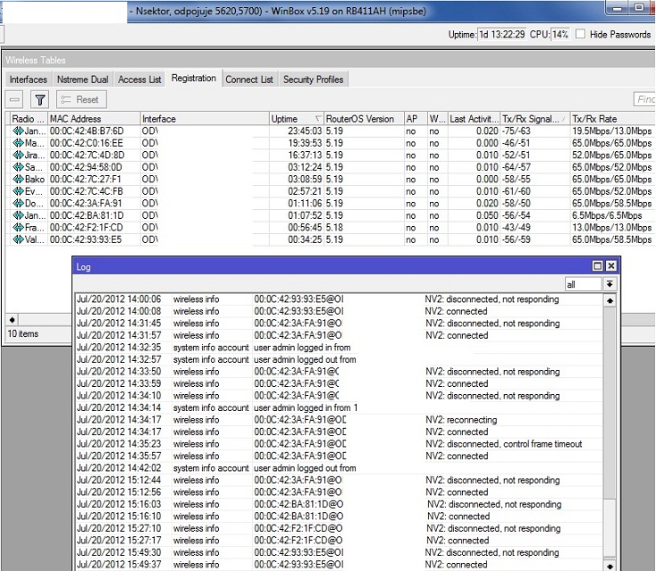Image resolution: width=656 pixels, height=571 pixels.
Task: Select MAC address 00:0C:42:7C:27:F1
Action: [x=86, y=179]
